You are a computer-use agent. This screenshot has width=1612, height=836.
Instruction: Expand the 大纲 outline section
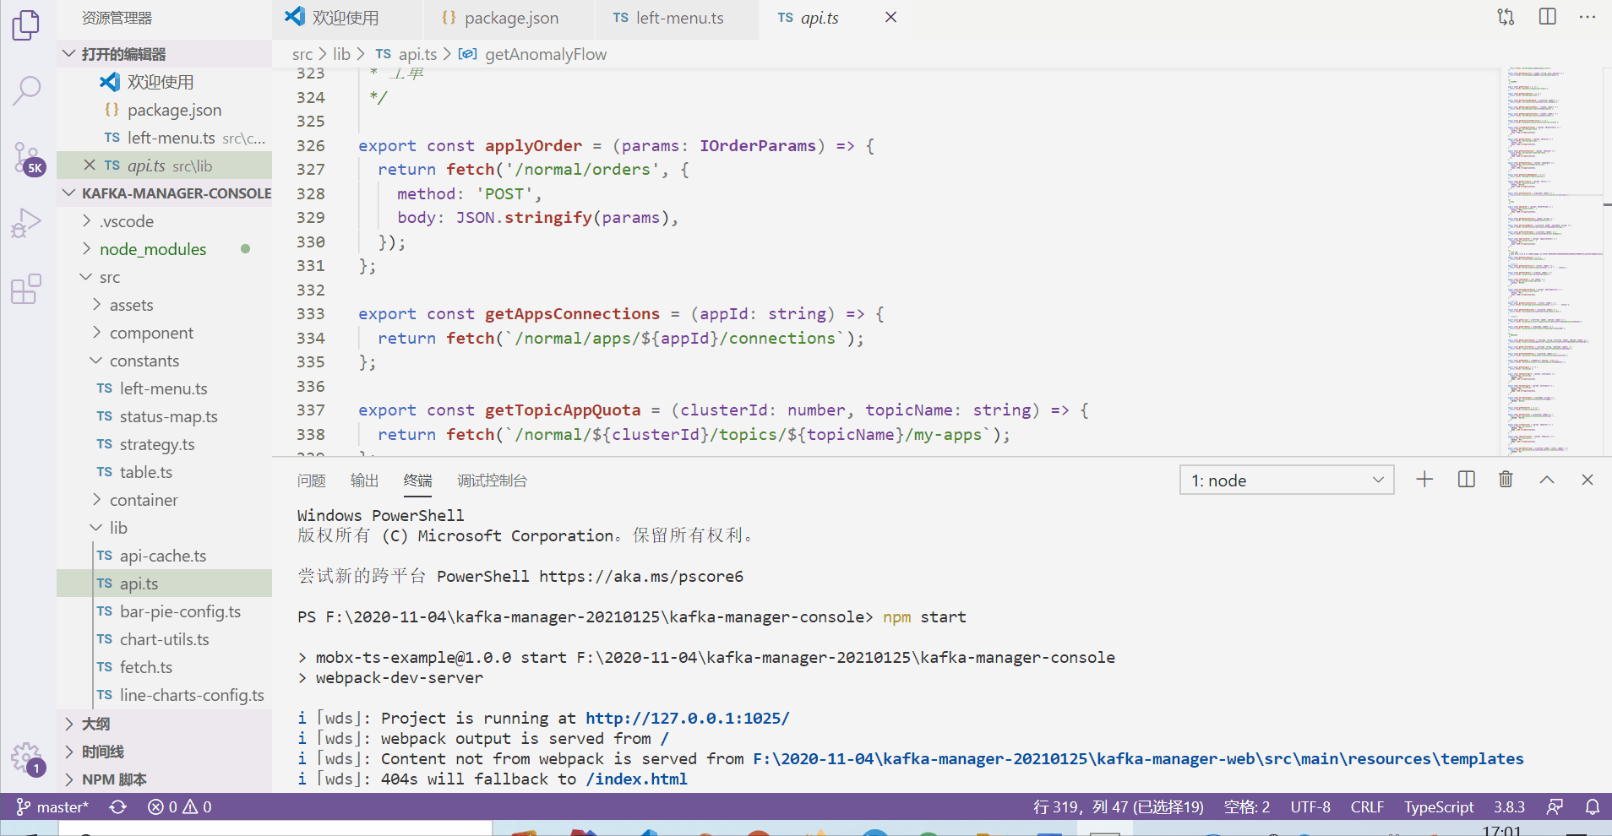165,724
